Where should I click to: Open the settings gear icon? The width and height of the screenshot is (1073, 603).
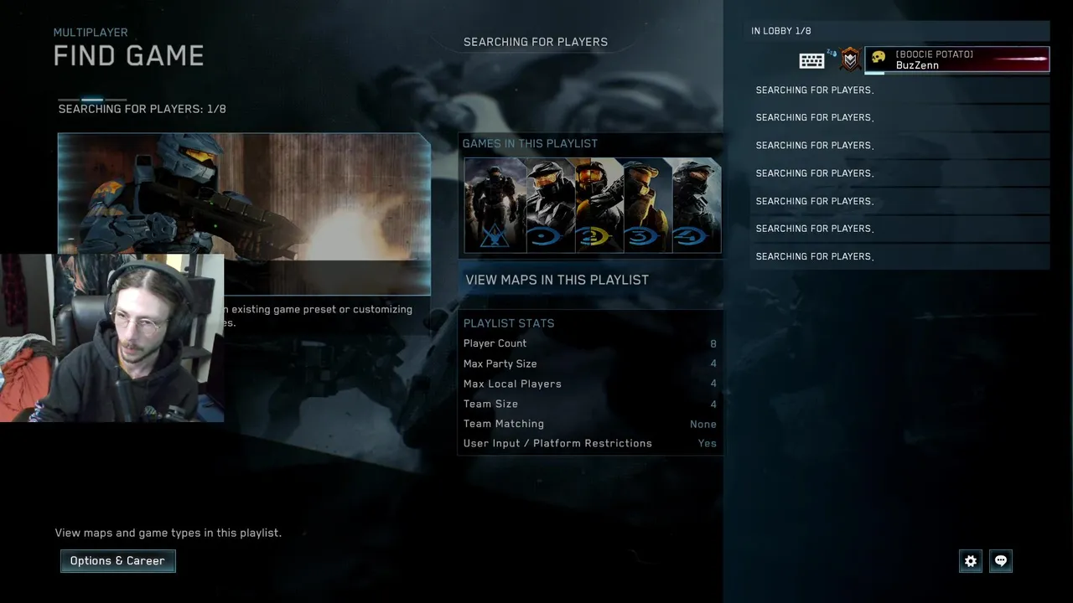click(971, 561)
